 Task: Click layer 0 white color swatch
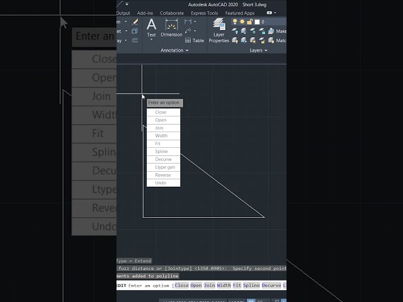point(257,22)
